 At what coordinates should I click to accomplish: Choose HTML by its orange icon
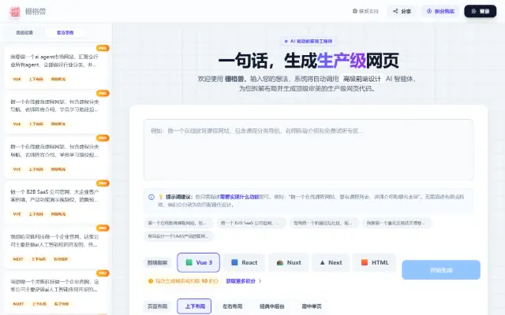tap(365, 262)
